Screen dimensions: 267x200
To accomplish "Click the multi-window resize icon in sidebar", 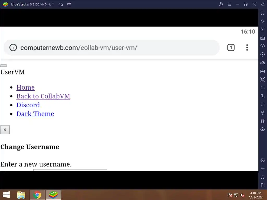I will (x=263, y=96).
